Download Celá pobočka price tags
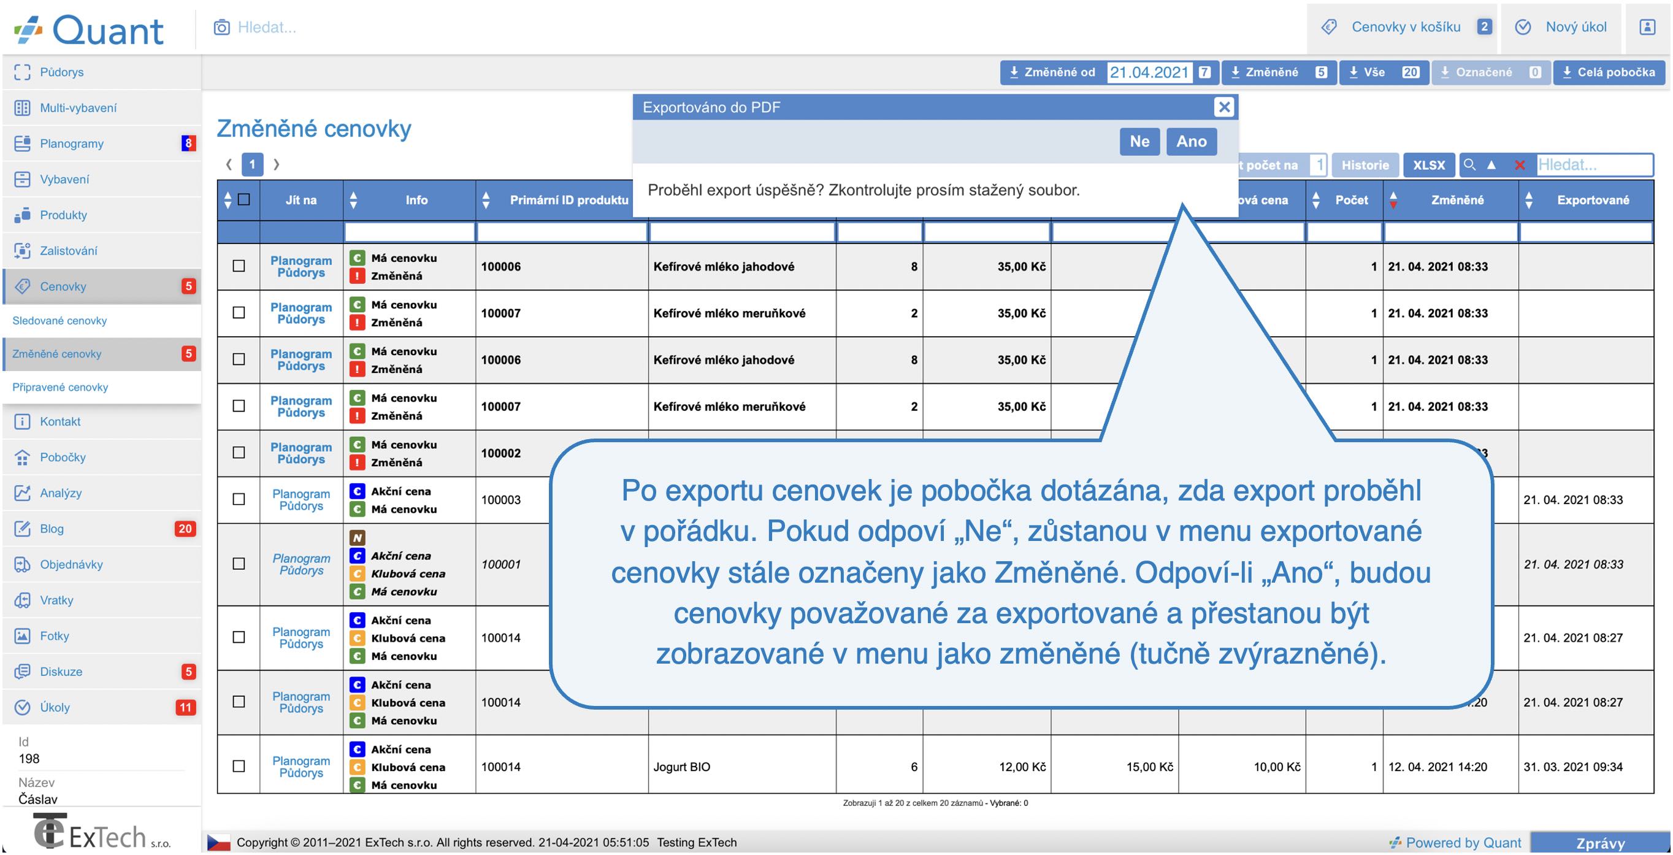The height and width of the screenshot is (855, 1673). click(1609, 73)
